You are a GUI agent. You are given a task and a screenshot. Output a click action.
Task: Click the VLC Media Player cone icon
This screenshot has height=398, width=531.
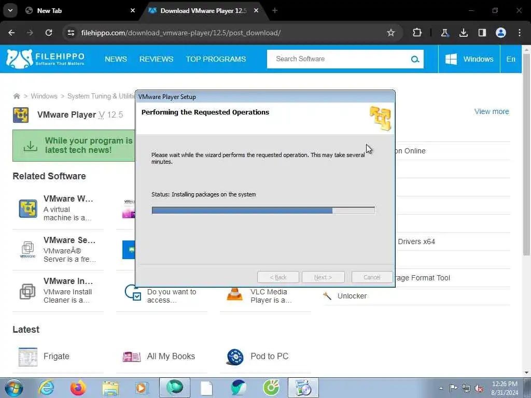235,294
